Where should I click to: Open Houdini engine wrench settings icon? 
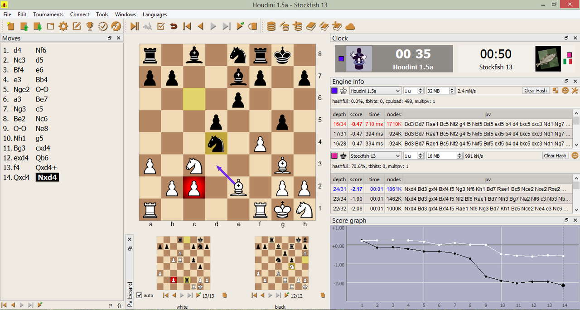tap(575, 91)
